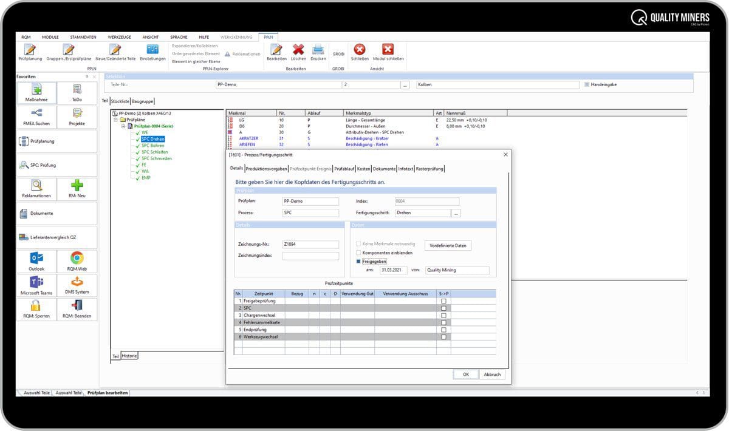Click the Drucken printer icon
This screenshot has height=431, width=729.
(x=318, y=52)
